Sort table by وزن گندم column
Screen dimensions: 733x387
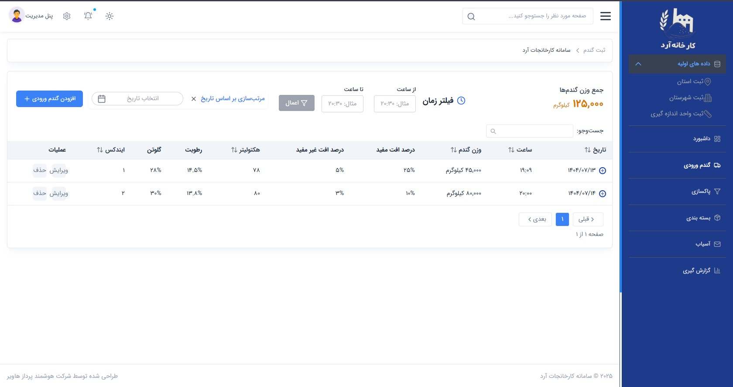466,150
